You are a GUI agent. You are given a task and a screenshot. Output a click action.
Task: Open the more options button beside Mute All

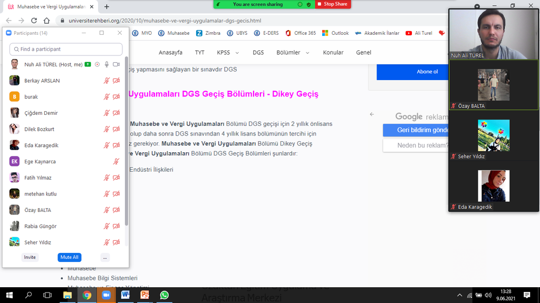tap(105, 257)
